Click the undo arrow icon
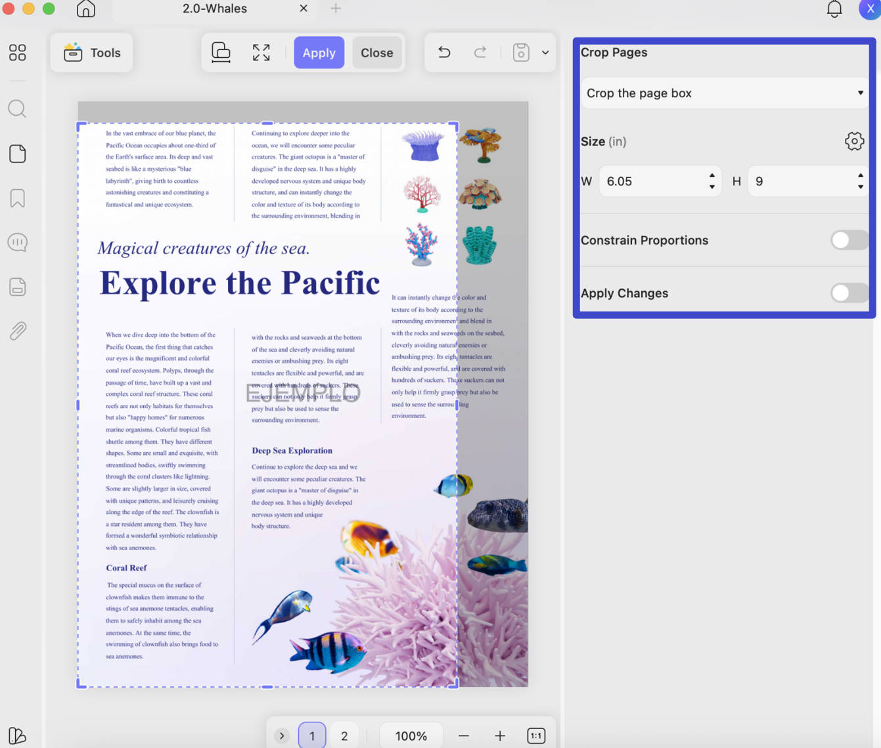Image resolution: width=881 pixels, height=748 pixels. pos(444,53)
